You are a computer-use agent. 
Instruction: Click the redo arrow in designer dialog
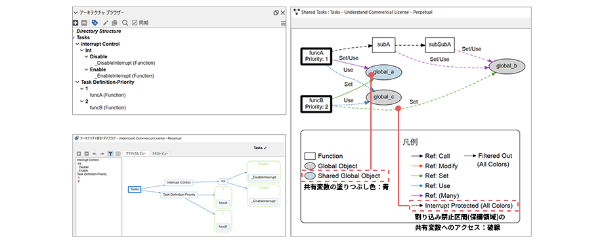click(x=102, y=153)
